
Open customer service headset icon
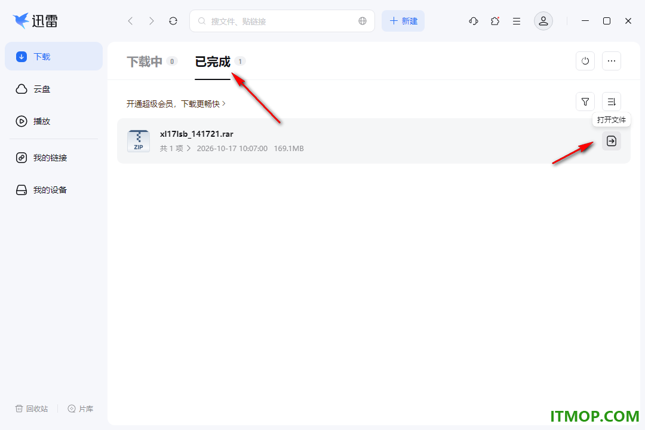coord(474,21)
